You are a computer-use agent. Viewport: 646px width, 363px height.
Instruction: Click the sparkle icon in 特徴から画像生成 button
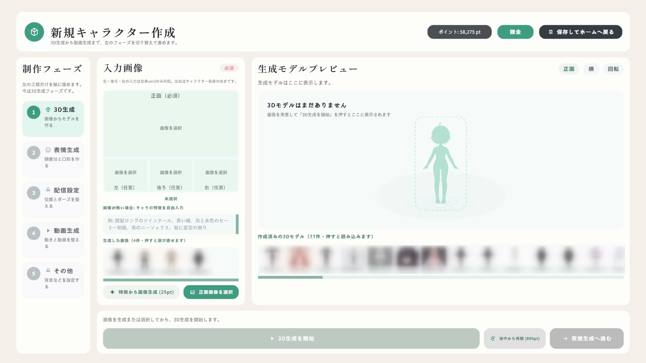coord(112,292)
